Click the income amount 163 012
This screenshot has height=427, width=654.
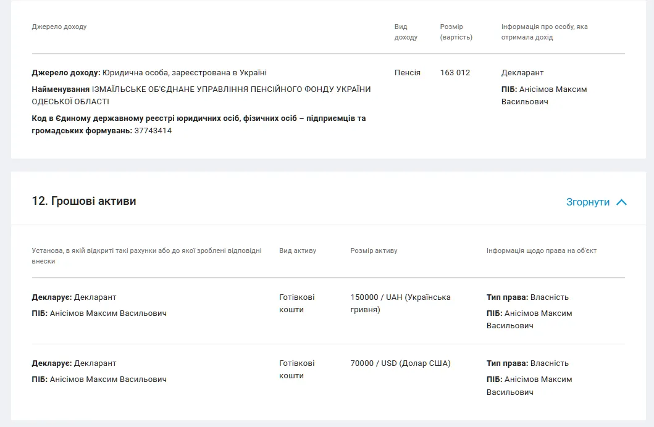pos(455,72)
